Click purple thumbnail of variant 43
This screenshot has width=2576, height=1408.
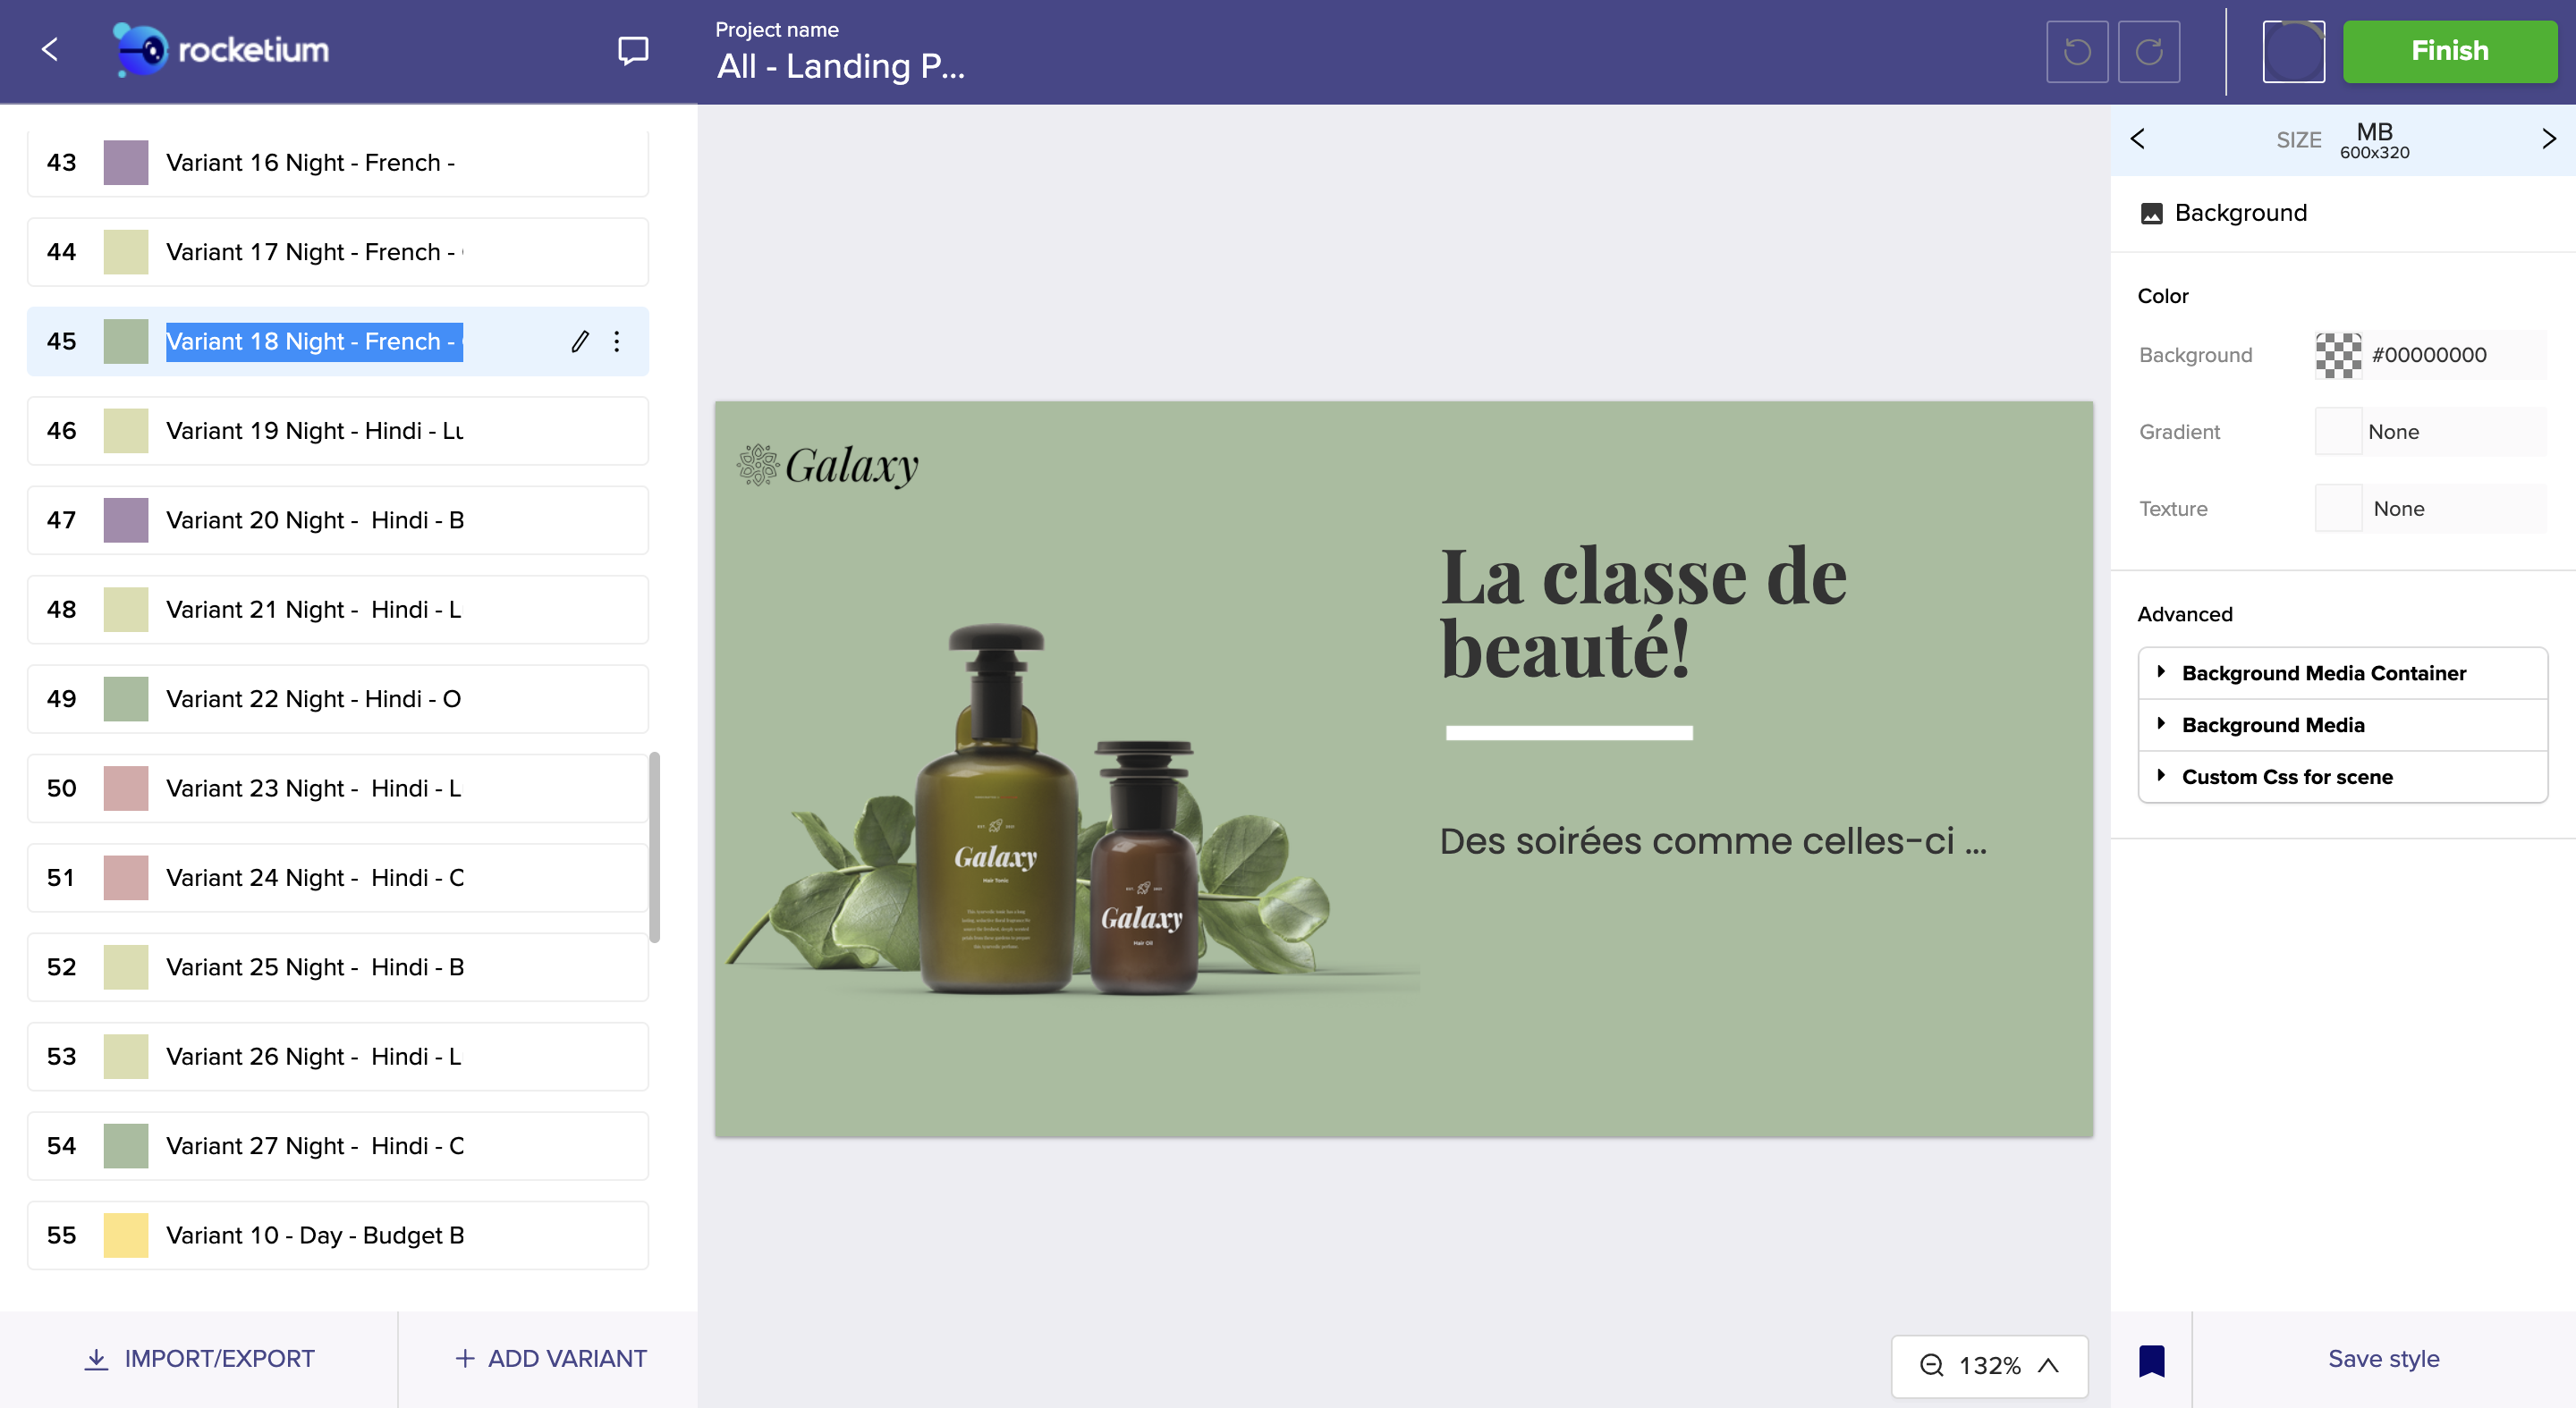click(126, 163)
